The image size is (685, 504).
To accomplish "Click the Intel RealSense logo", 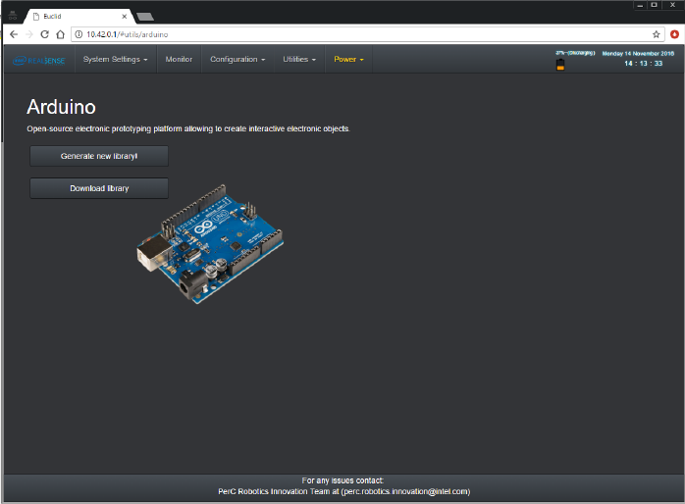I will pos(39,61).
